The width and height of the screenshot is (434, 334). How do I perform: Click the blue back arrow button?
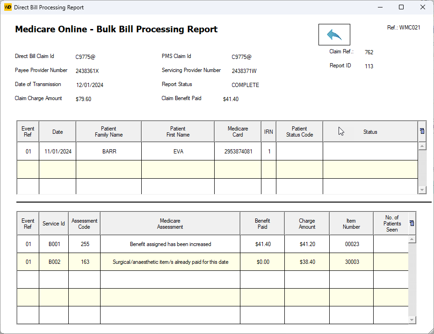coord(334,35)
